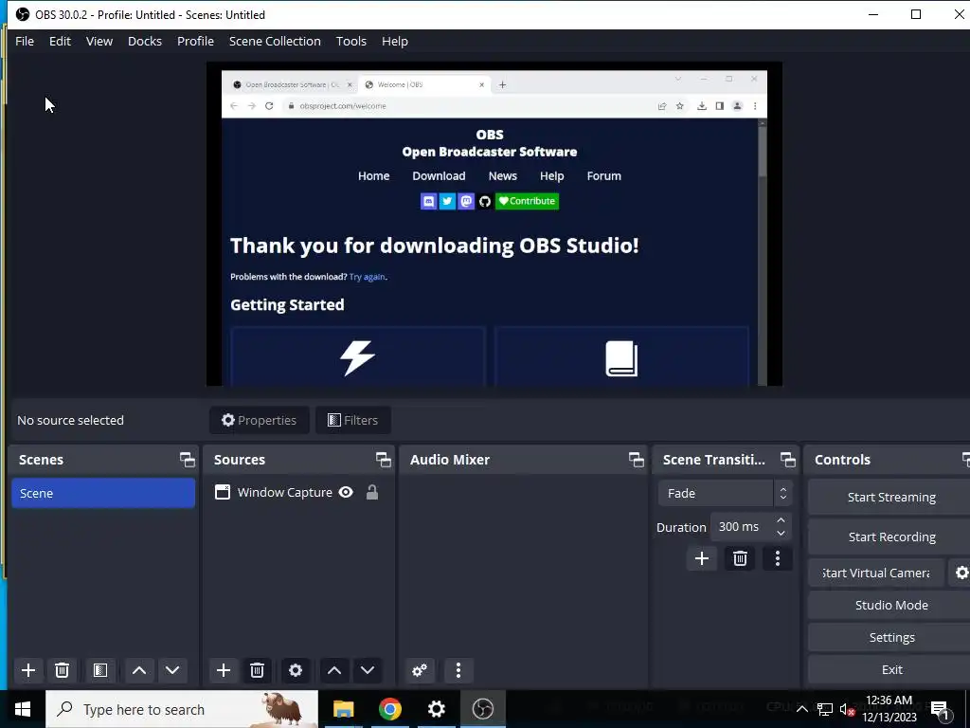Open scene filters icon in Scenes dock
This screenshot has width=970, height=728.
click(100, 670)
